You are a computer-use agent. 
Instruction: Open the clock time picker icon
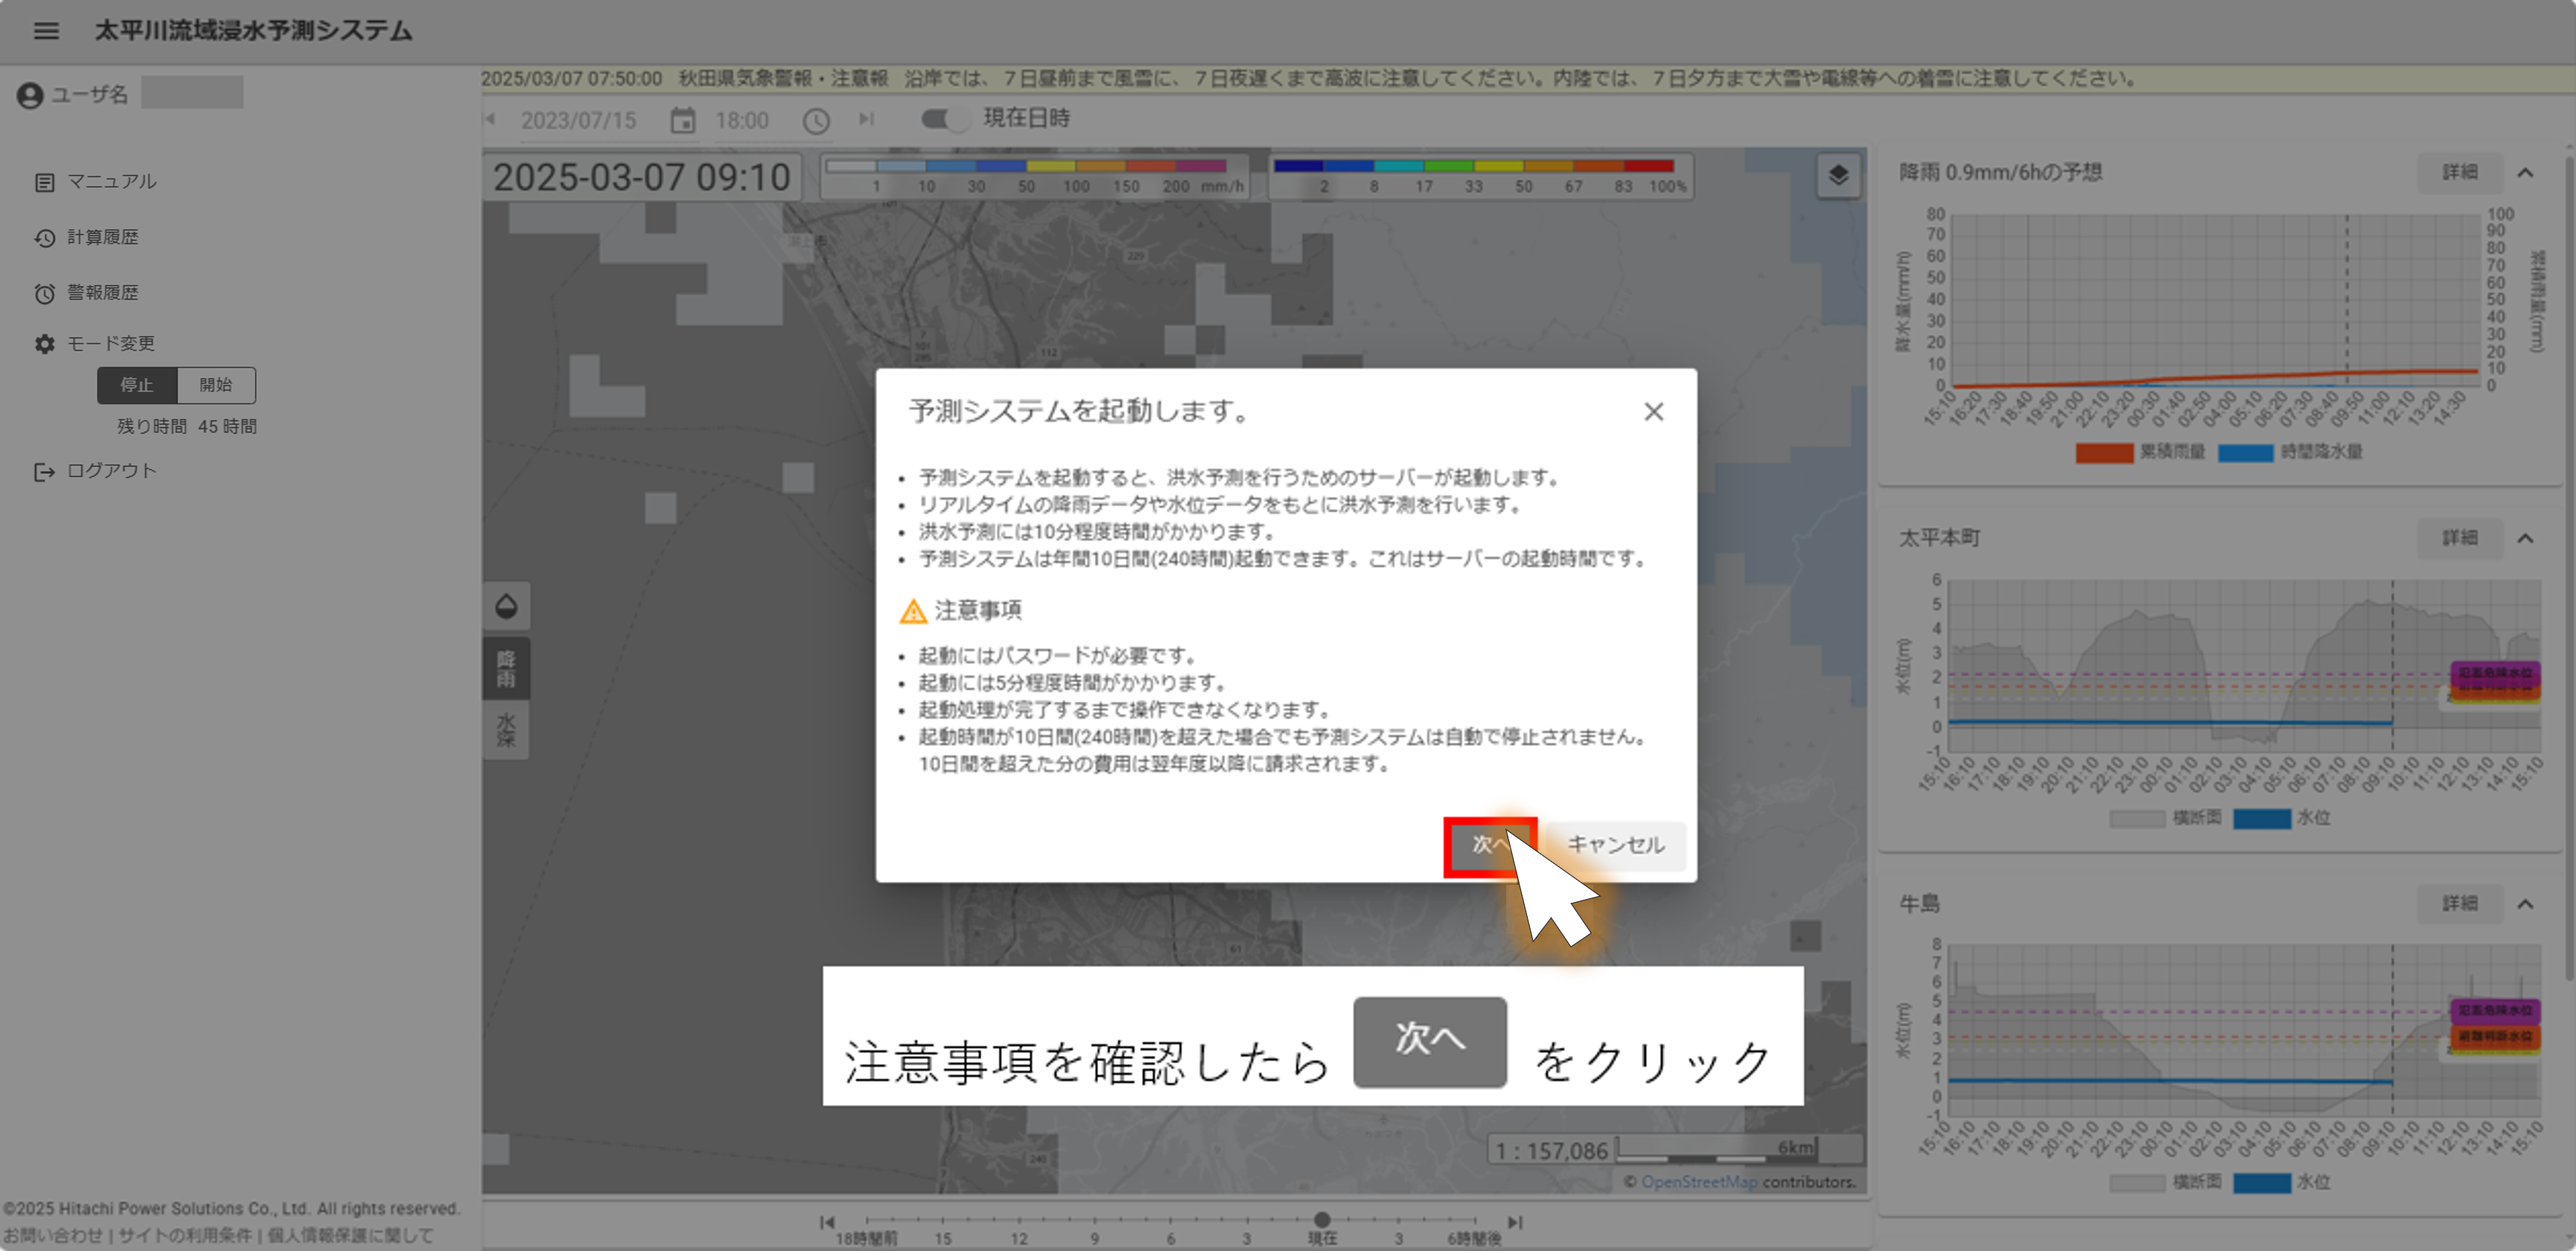816,121
